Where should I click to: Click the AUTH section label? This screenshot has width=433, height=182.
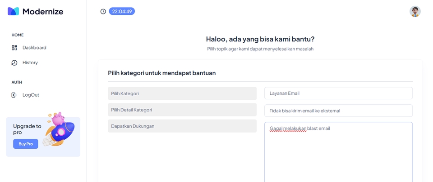pyautogui.click(x=17, y=82)
